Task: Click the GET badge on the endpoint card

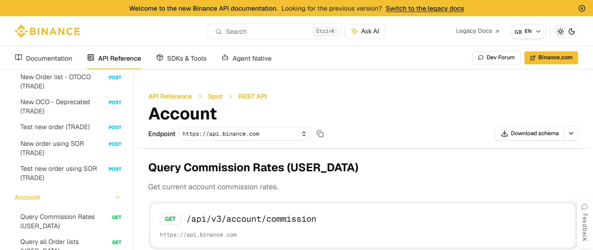Action: coord(170,219)
